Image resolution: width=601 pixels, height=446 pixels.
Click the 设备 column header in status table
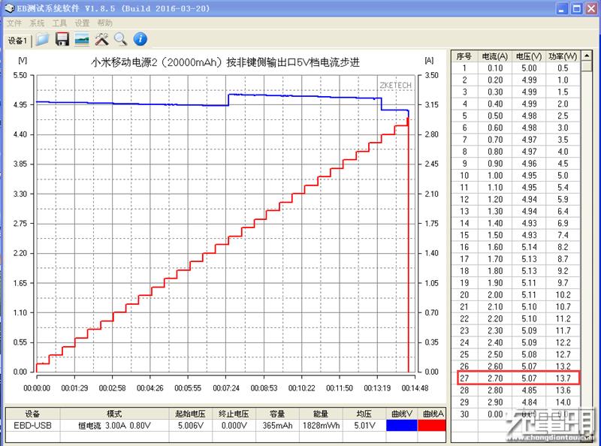(x=32, y=414)
